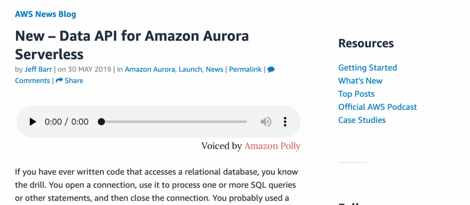
Task: Open author Jeff Barr's page
Action: (x=39, y=69)
